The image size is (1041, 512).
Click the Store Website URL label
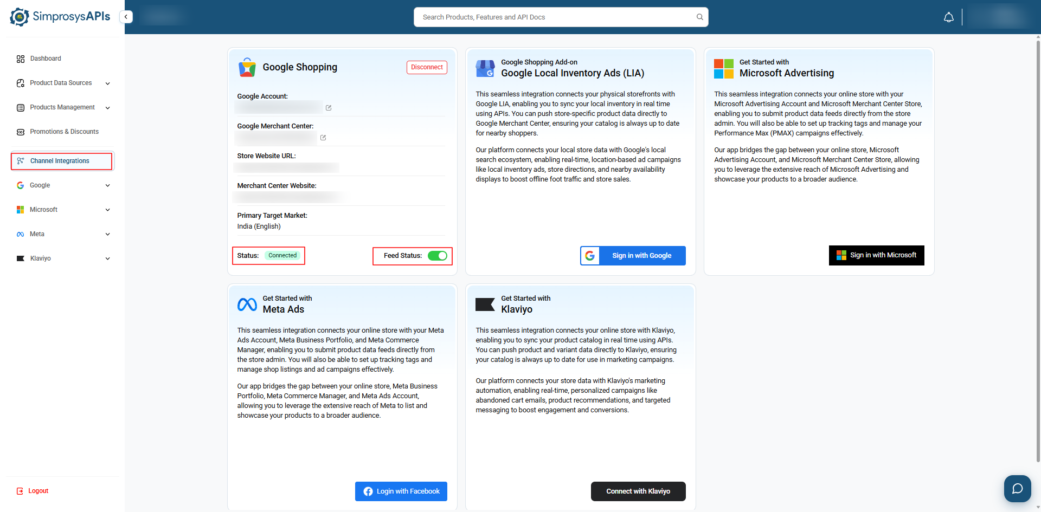click(266, 156)
